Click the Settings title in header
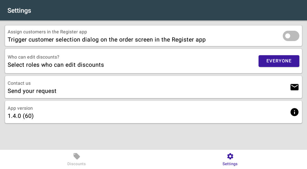This screenshot has height=169, width=307. (x=19, y=11)
